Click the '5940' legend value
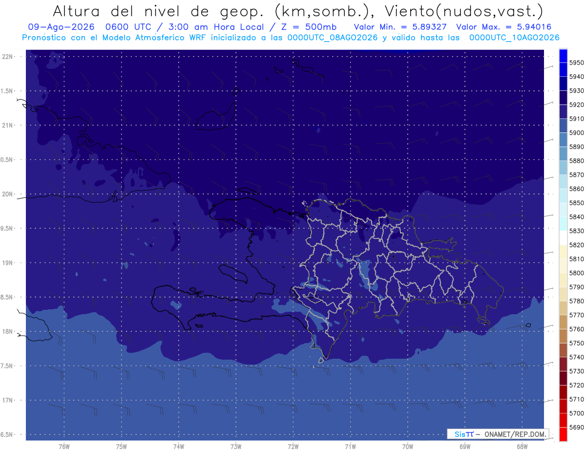Image resolution: width=586 pixels, height=453 pixels. click(x=577, y=77)
